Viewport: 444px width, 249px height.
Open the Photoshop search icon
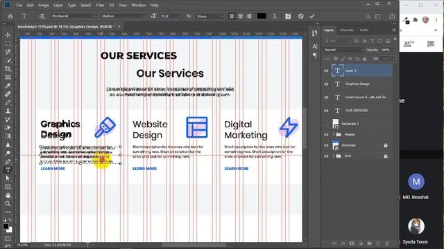tap(368, 17)
